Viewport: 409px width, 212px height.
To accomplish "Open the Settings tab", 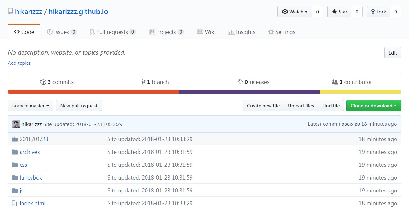I will point(281,32).
